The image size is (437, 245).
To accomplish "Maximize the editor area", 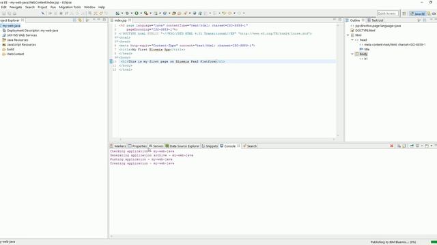I will pyautogui.click(x=340, y=20).
